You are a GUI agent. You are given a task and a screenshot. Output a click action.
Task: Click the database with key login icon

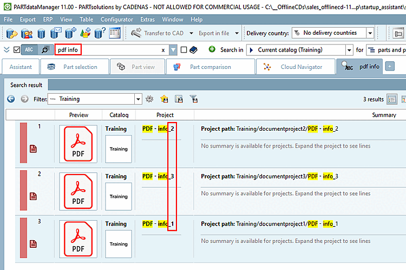pyautogui.click(x=11, y=33)
